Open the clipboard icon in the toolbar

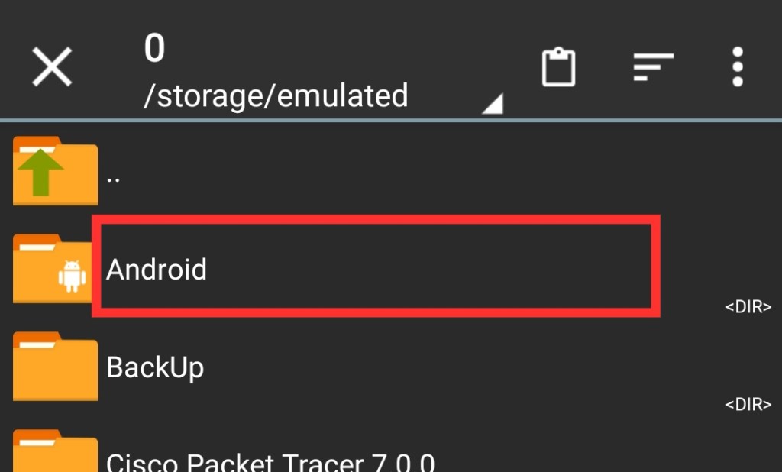558,67
